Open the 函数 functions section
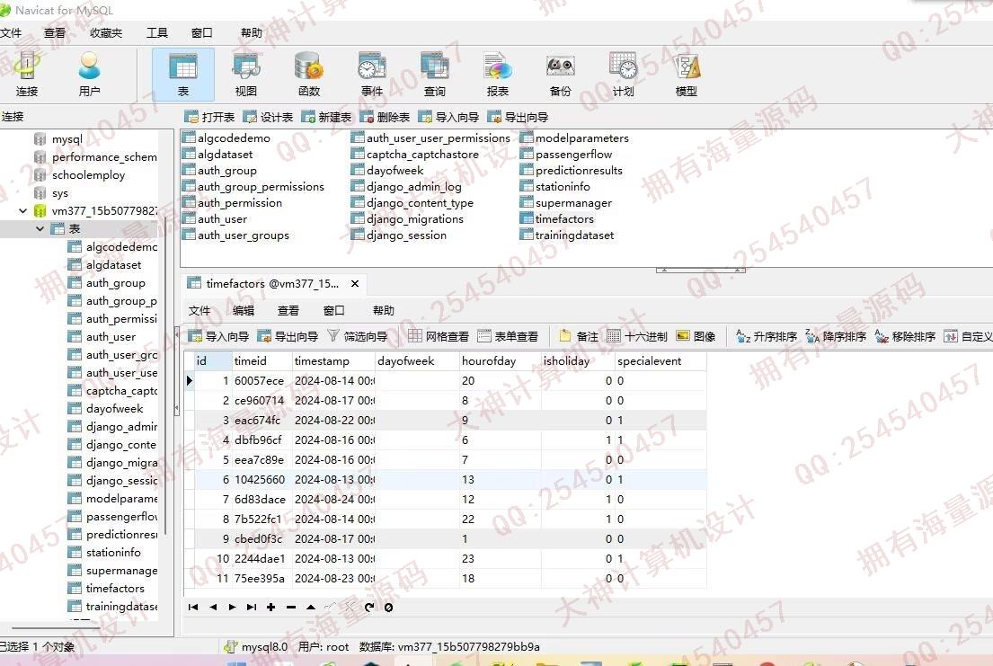993x666 pixels. click(309, 74)
